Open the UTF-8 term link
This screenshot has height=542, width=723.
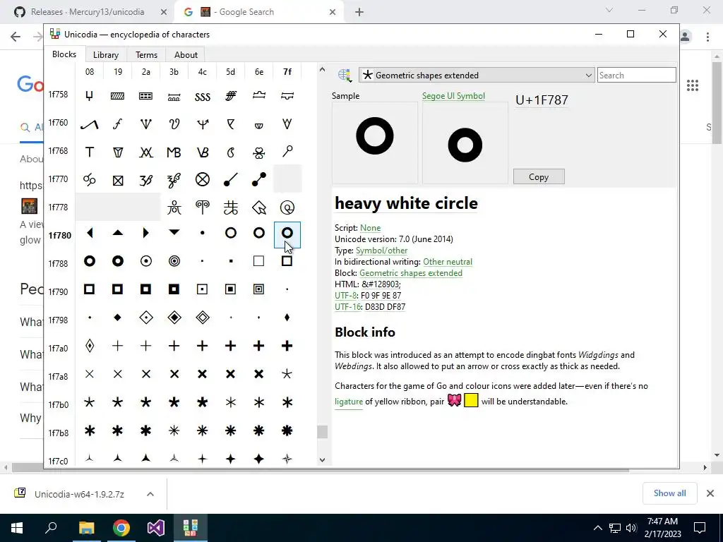click(345, 296)
